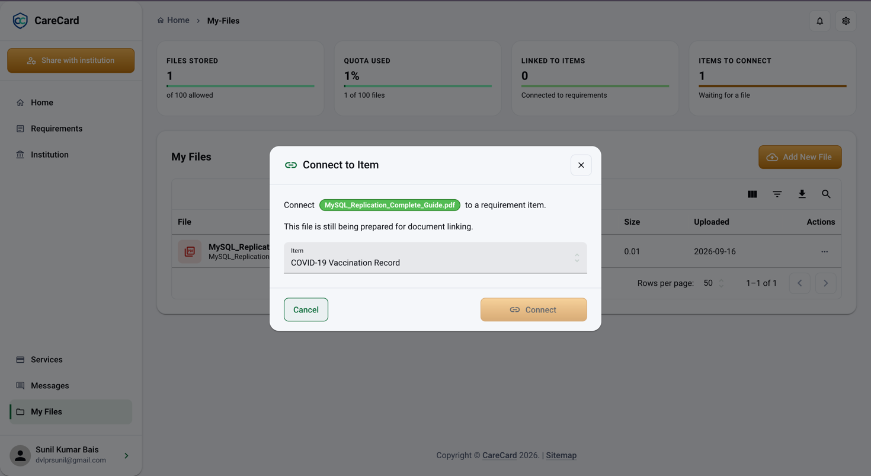This screenshot has width=871, height=476.
Task: Open actions ellipsis for MySQL file row
Action: (825, 252)
